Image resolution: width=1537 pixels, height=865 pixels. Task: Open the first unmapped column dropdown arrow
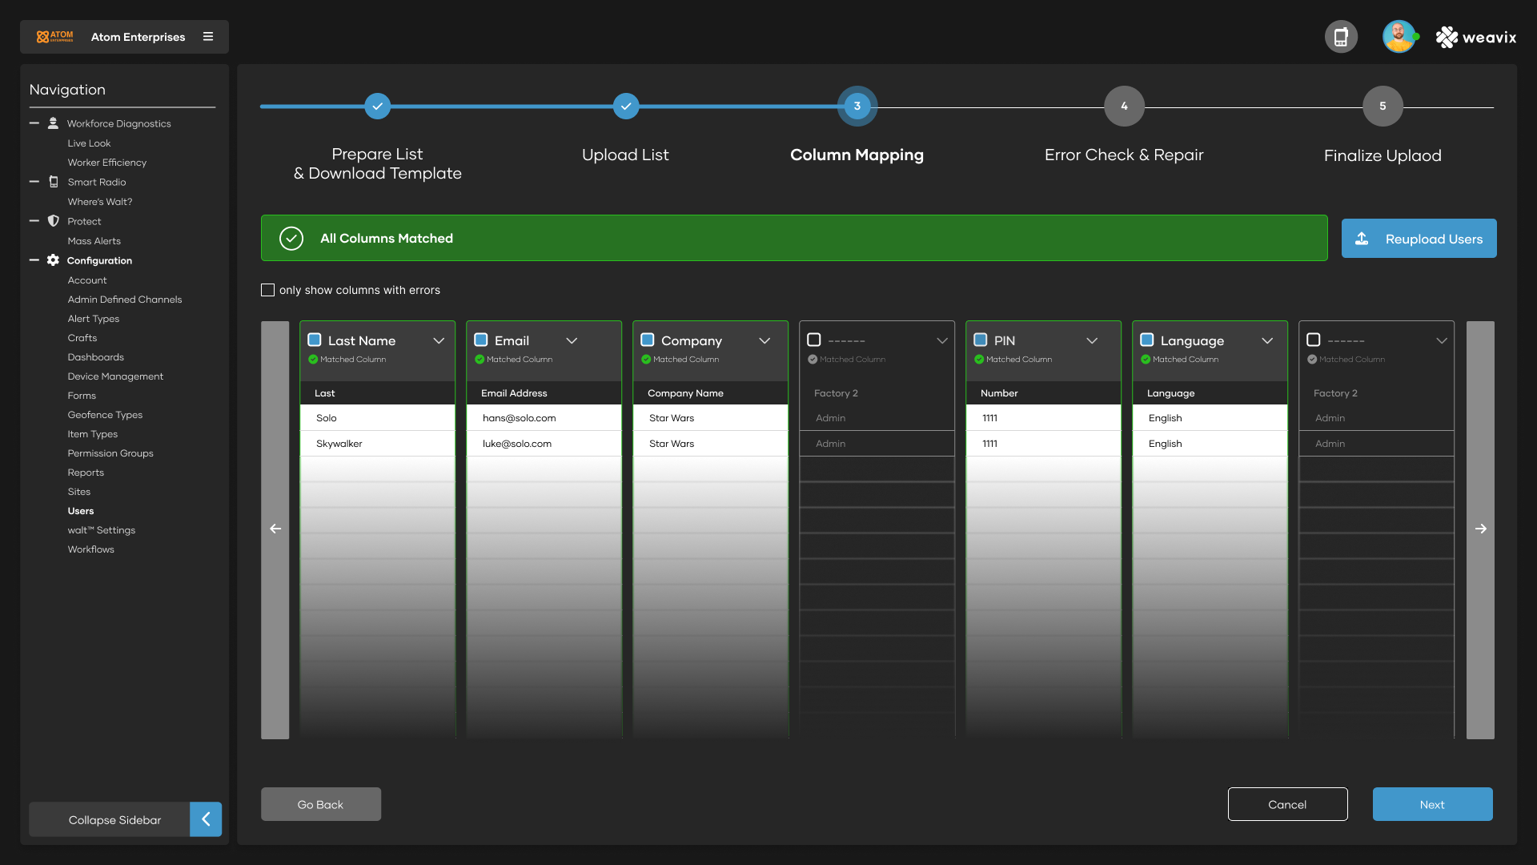click(x=942, y=341)
